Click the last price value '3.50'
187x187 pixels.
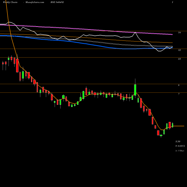pos(178,141)
